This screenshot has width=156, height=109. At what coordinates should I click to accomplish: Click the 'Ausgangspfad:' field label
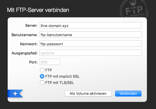point(24,53)
